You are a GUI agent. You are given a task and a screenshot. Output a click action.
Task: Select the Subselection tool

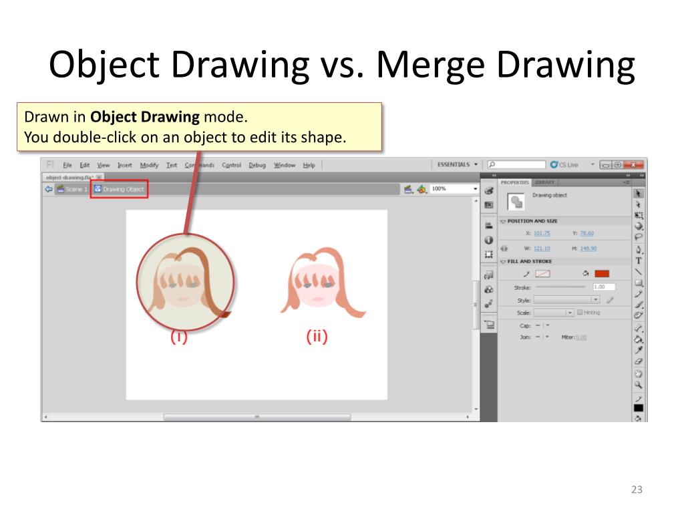coord(638,204)
